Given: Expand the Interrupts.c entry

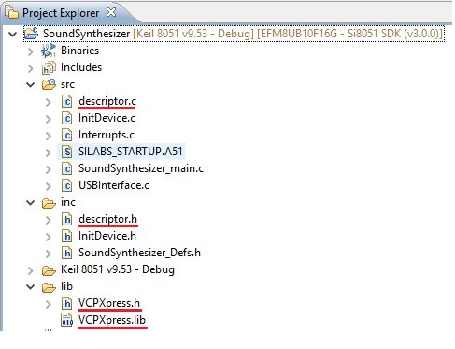Looking at the screenshot, I should point(49,136).
